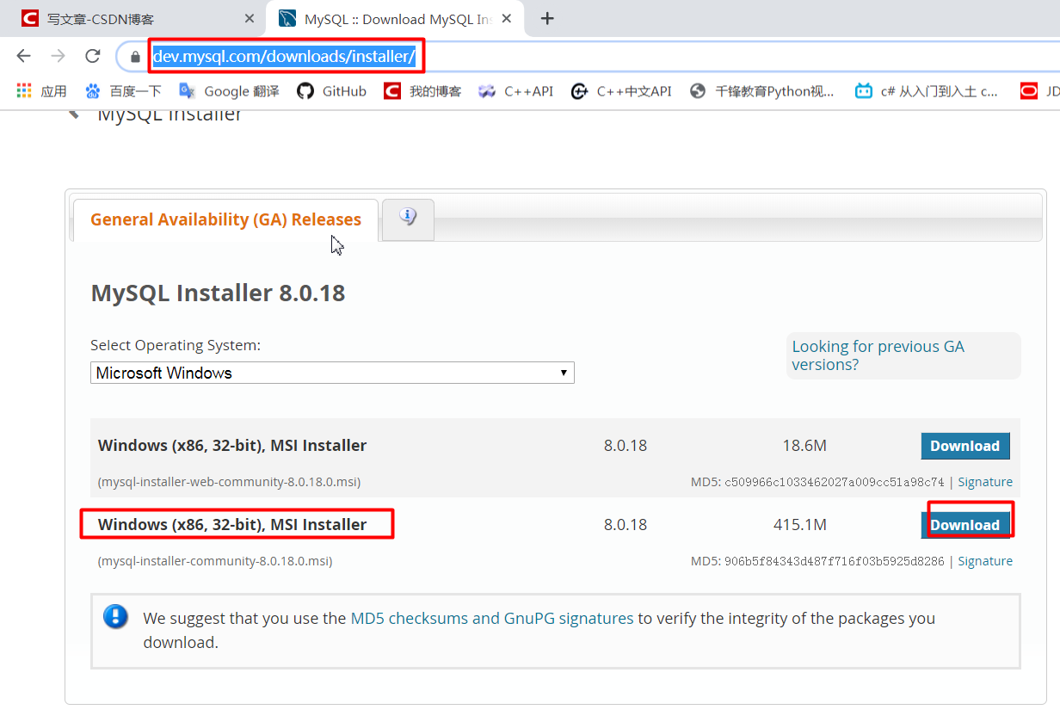
Task: Click the blue exclamation notice icon
Action: pyautogui.click(x=115, y=616)
